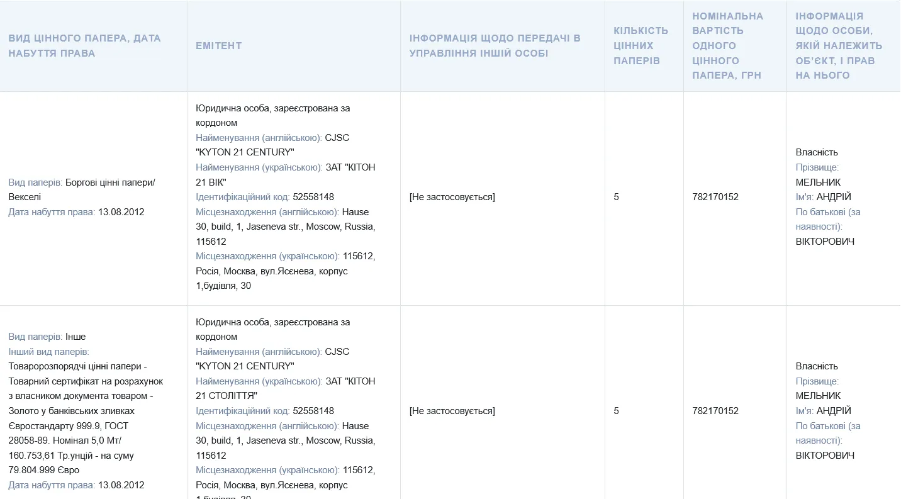Click the 'Вид цінного папера, дата набуття права' header
901x499 pixels.
[x=84, y=45]
